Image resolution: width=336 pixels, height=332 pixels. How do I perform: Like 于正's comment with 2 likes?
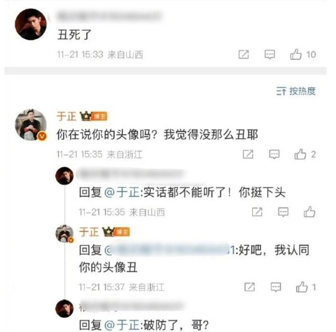click(300, 154)
